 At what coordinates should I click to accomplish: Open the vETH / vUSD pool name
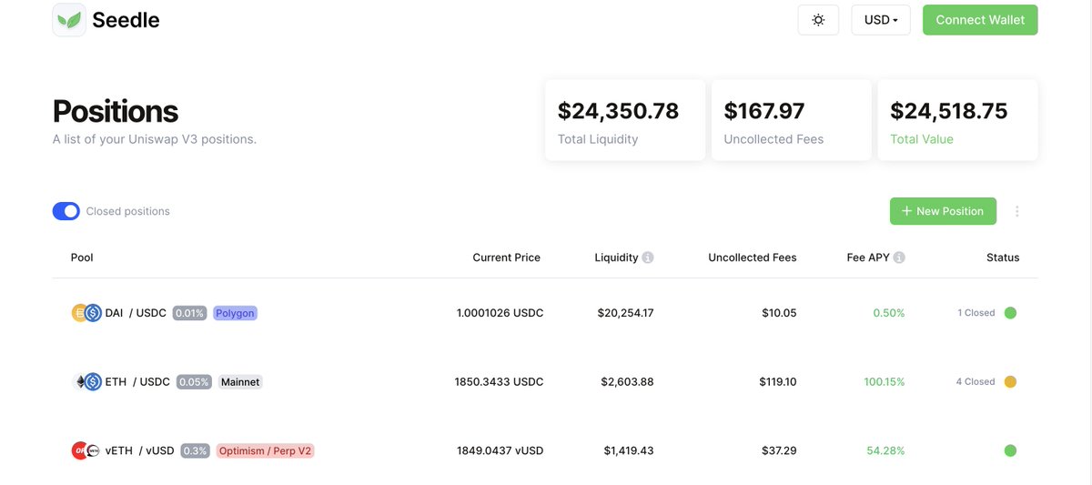[139, 450]
